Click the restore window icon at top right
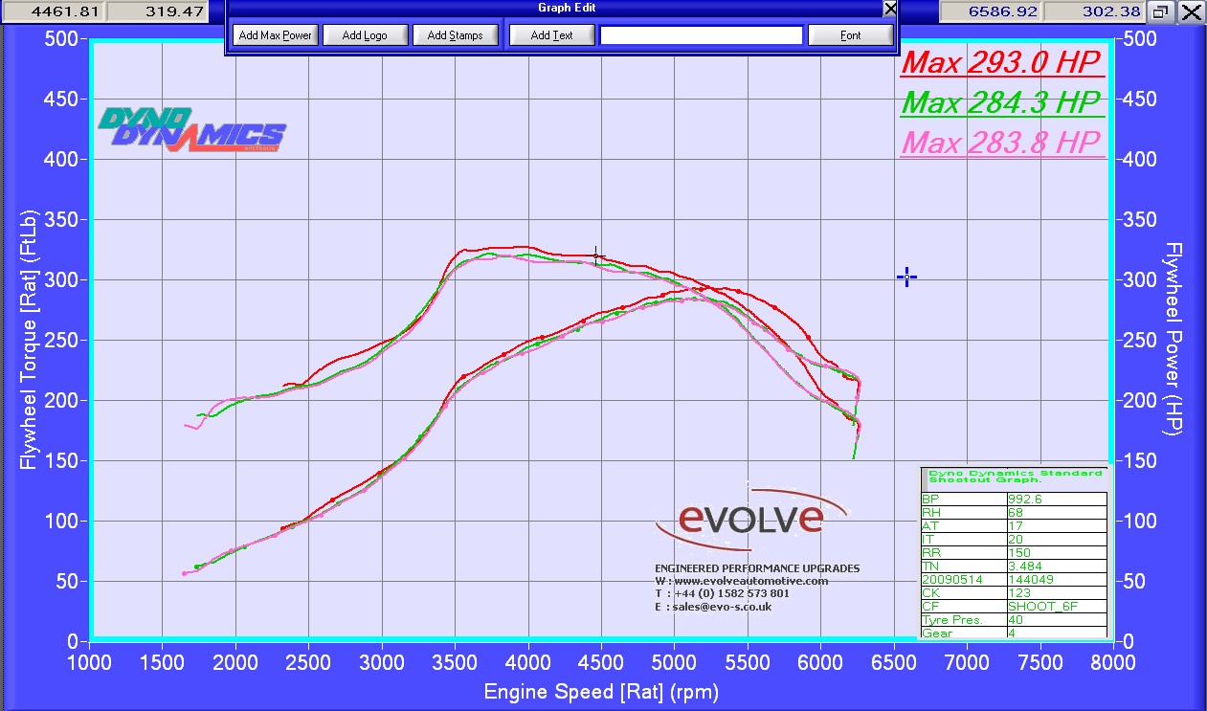 pyautogui.click(x=1160, y=11)
